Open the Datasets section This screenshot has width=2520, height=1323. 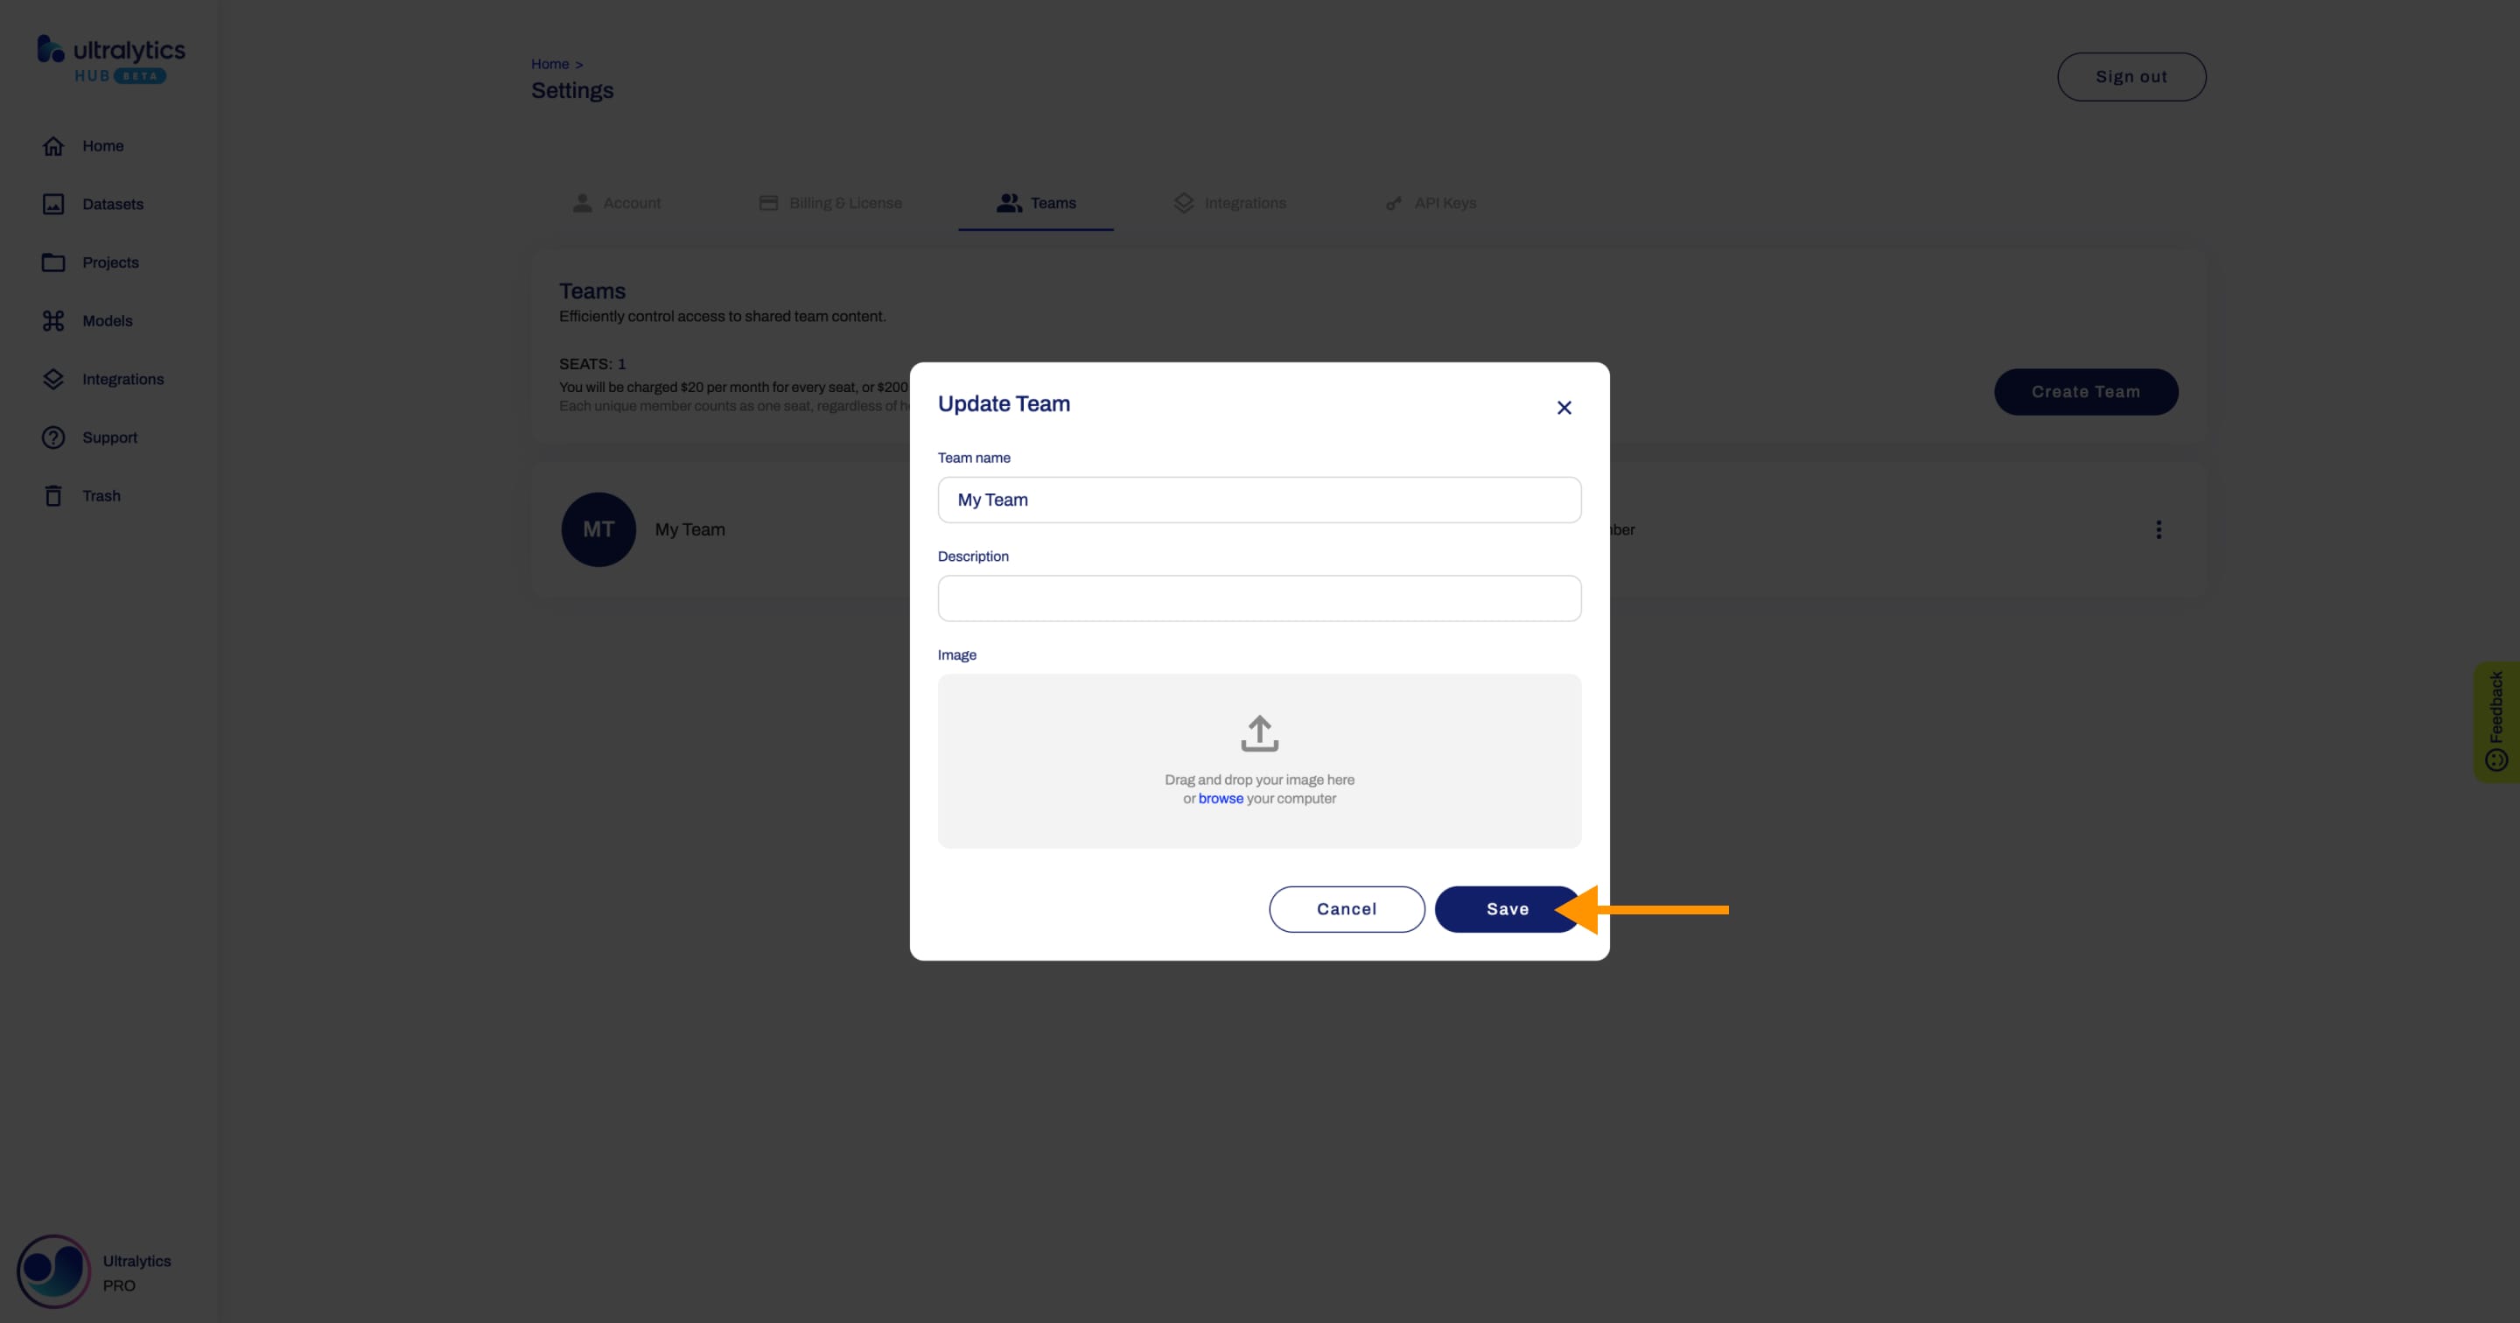[112, 203]
